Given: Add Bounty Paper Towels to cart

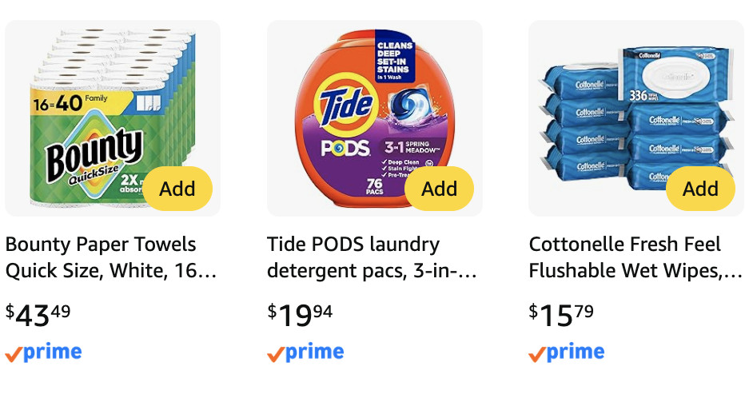Looking at the screenshot, I should pyautogui.click(x=177, y=189).
